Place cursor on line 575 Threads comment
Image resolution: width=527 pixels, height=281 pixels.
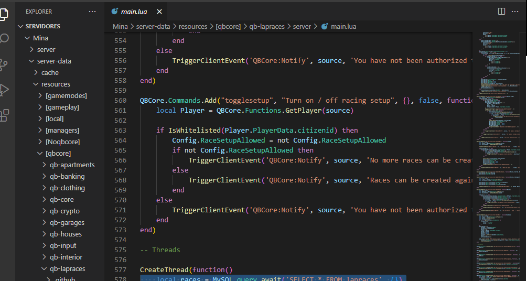(166, 250)
